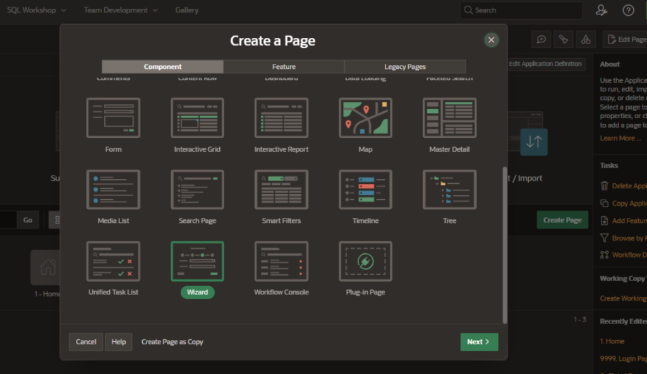Choose the Master Detail page icon
This screenshot has height=374, width=647.
click(x=449, y=118)
